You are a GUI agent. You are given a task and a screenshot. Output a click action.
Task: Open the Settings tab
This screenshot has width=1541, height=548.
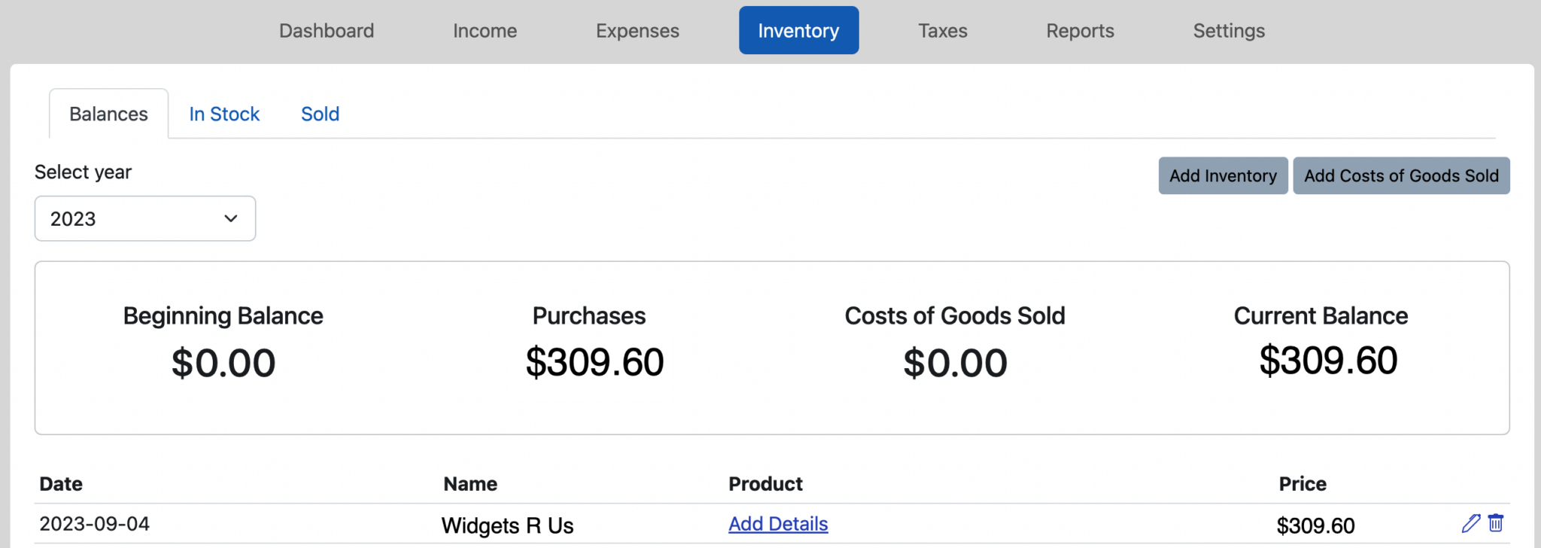coord(1228,30)
